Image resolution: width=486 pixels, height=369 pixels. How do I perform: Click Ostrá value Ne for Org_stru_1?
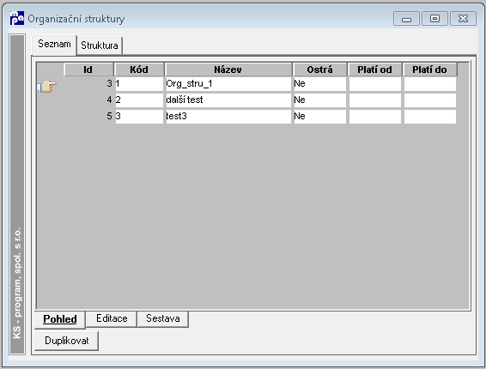(x=319, y=84)
